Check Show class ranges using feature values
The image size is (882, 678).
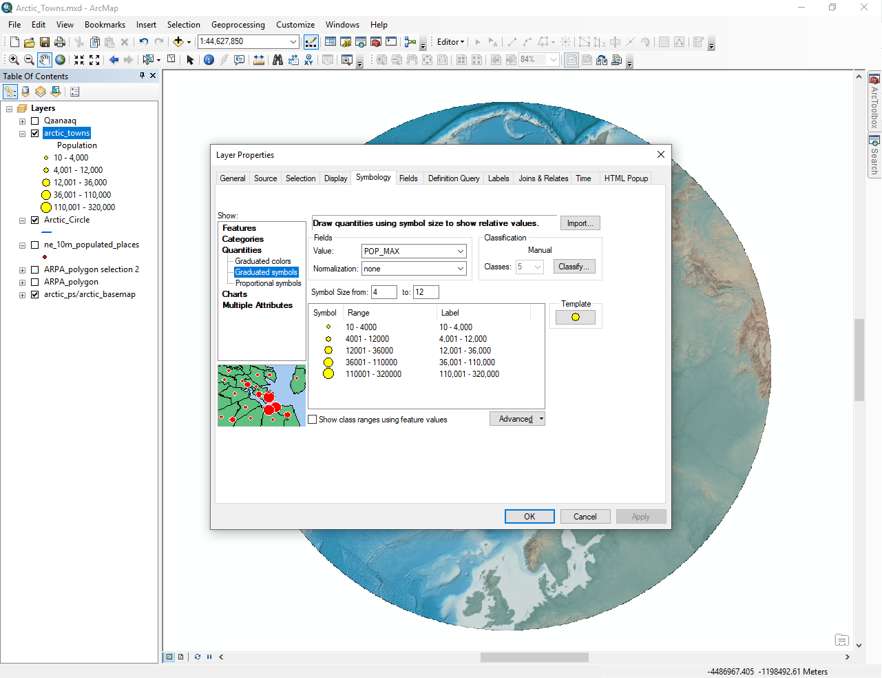(x=313, y=420)
